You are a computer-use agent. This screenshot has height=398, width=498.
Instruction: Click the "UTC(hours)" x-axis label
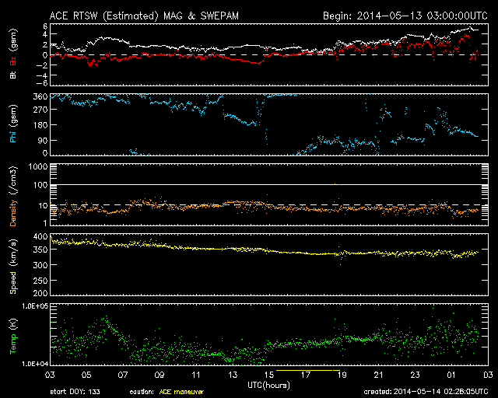[x=268, y=386]
